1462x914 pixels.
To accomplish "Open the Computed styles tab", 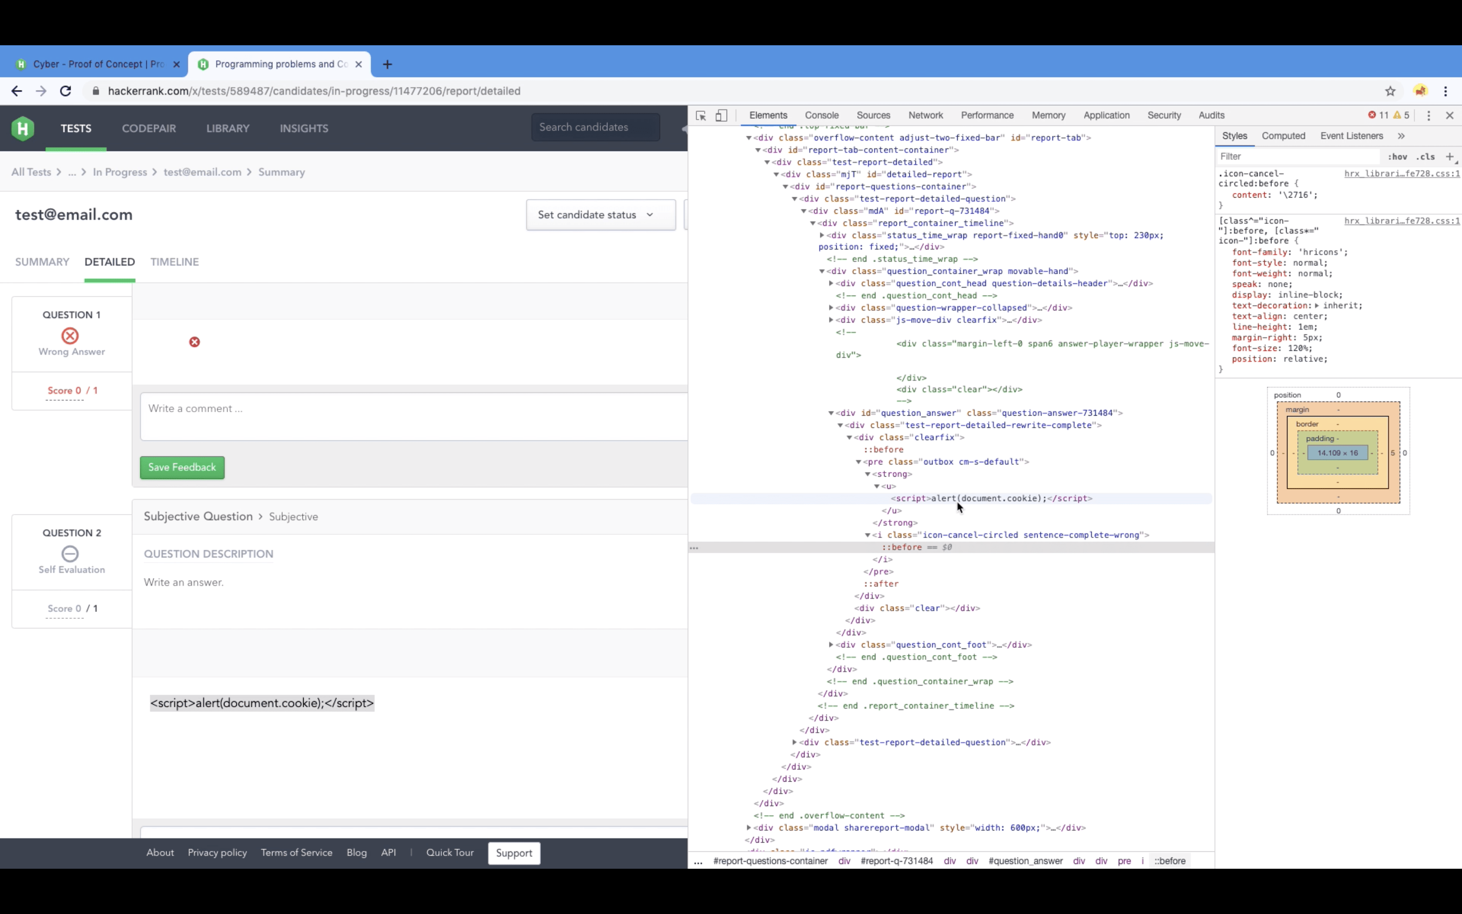I will point(1283,136).
